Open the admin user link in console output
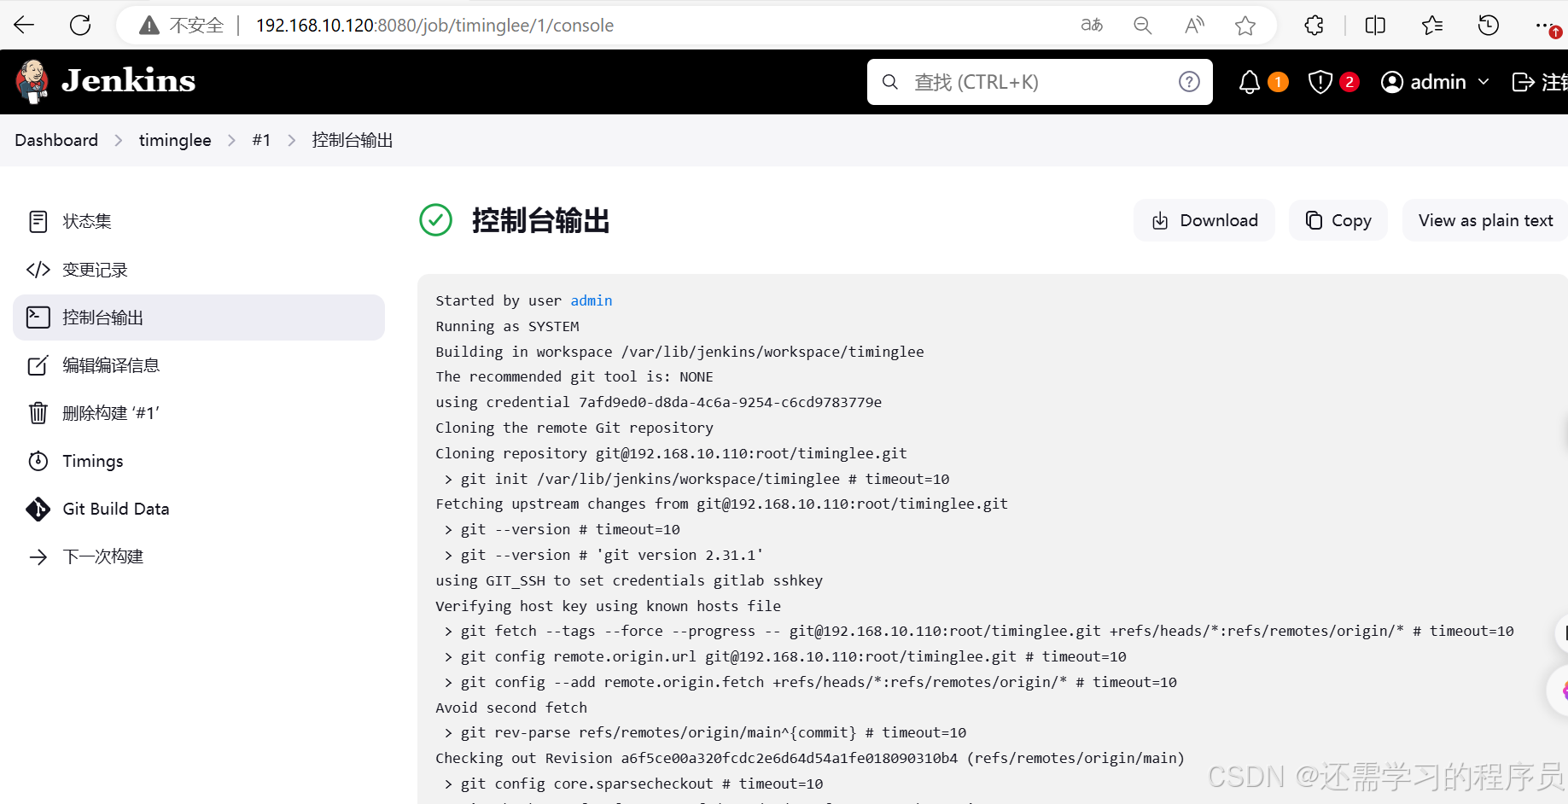This screenshot has height=804, width=1568. [x=591, y=300]
